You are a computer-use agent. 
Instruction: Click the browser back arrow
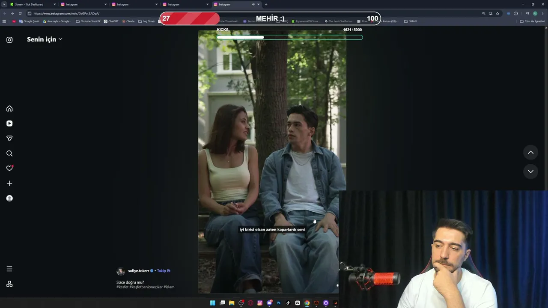pyautogui.click(x=5, y=13)
